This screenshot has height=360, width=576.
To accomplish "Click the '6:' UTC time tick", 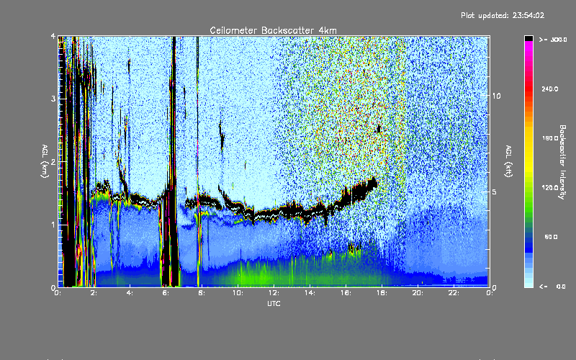I will point(166,293).
